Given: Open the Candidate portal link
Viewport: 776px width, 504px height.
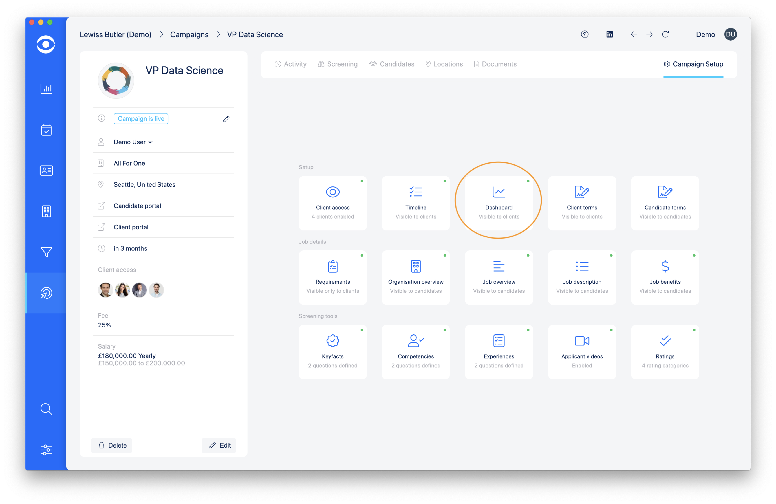Looking at the screenshot, I should pyautogui.click(x=137, y=206).
